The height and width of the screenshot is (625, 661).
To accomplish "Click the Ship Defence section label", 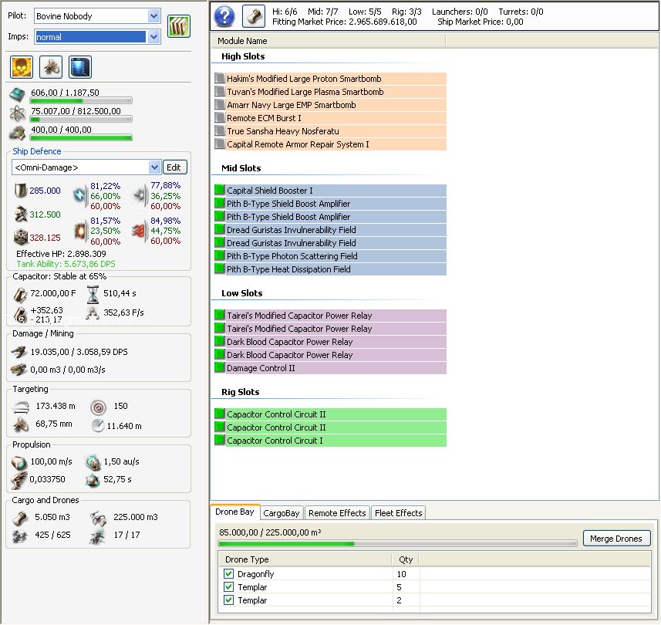I will [37, 151].
